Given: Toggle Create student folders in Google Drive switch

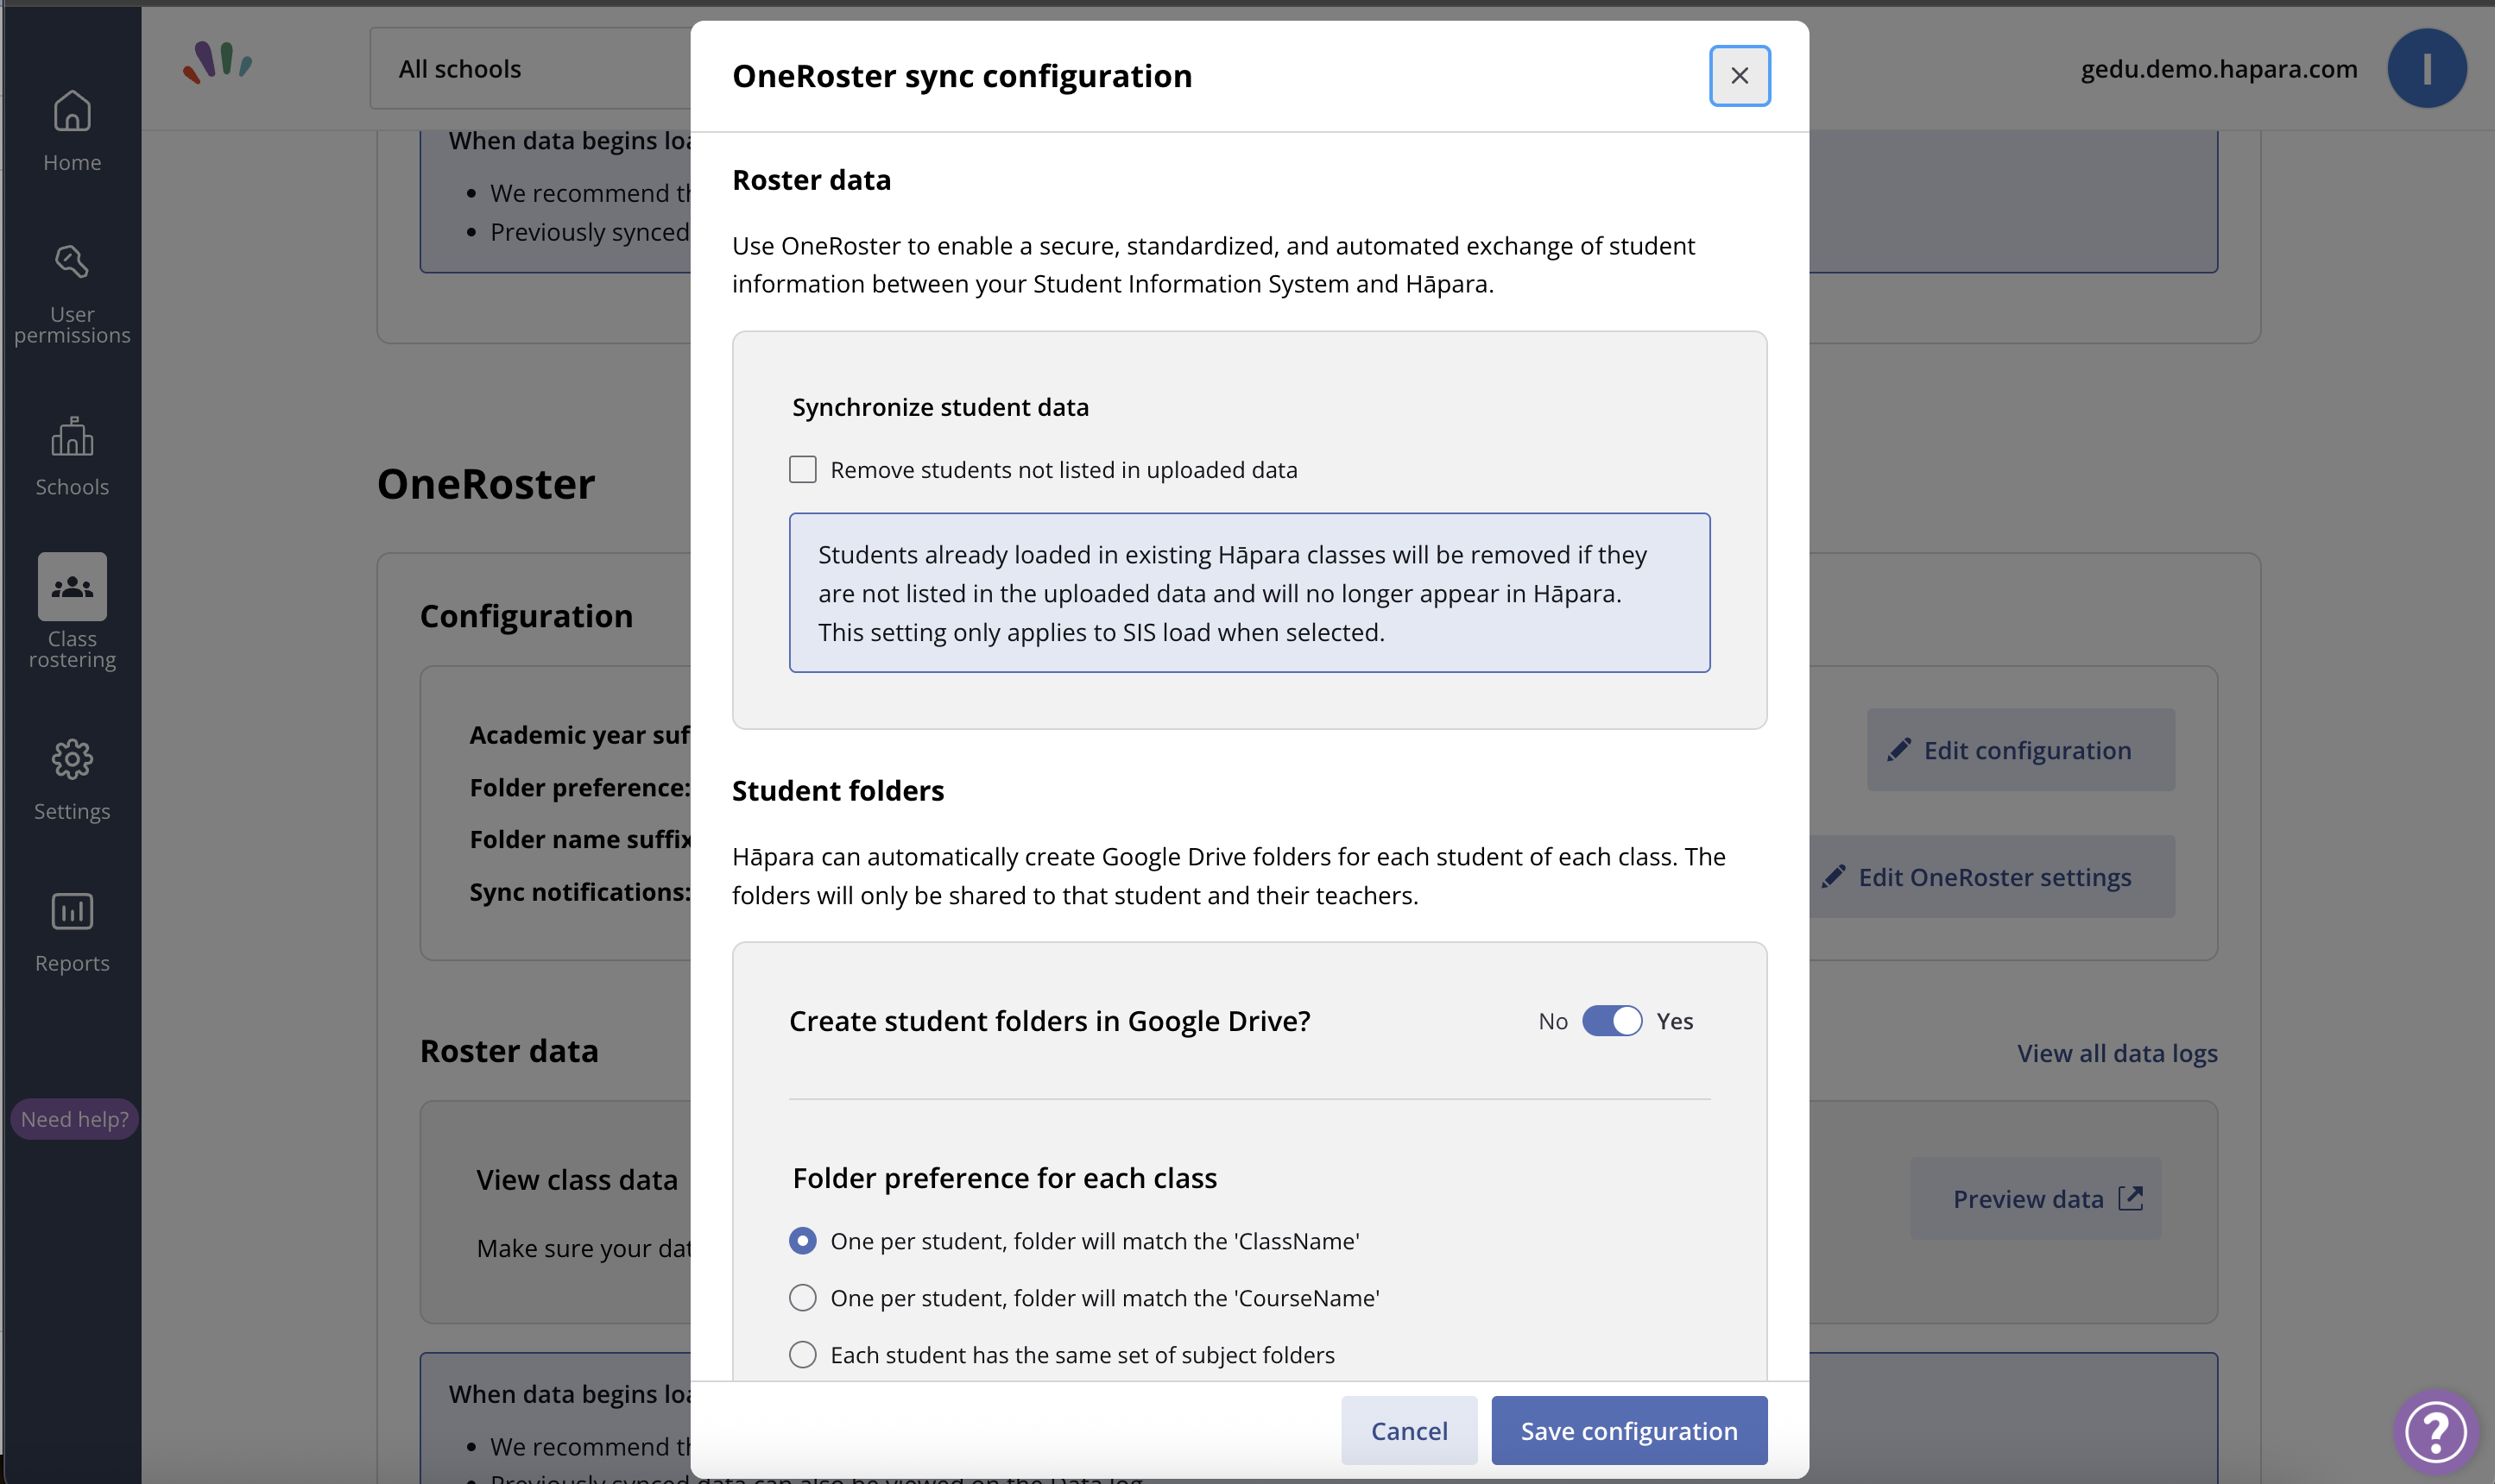Looking at the screenshot, I should [x=1612, y=1021].
